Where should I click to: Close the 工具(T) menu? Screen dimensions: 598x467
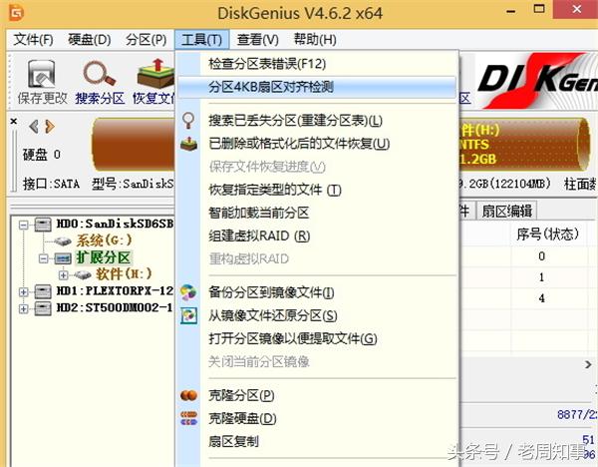201,39
